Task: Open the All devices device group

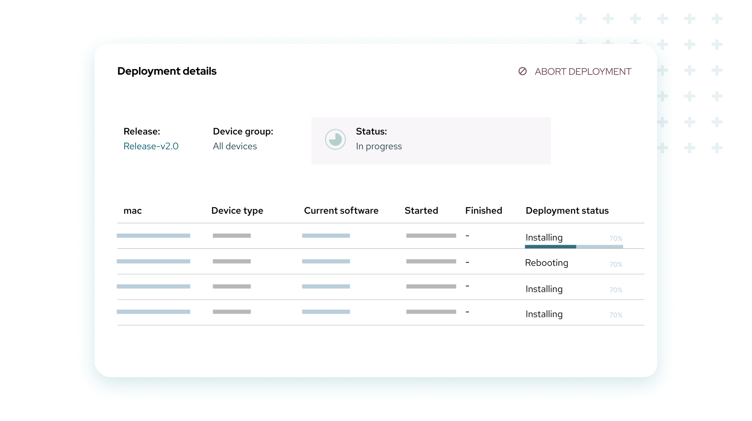Action: (x=235, y=146)
